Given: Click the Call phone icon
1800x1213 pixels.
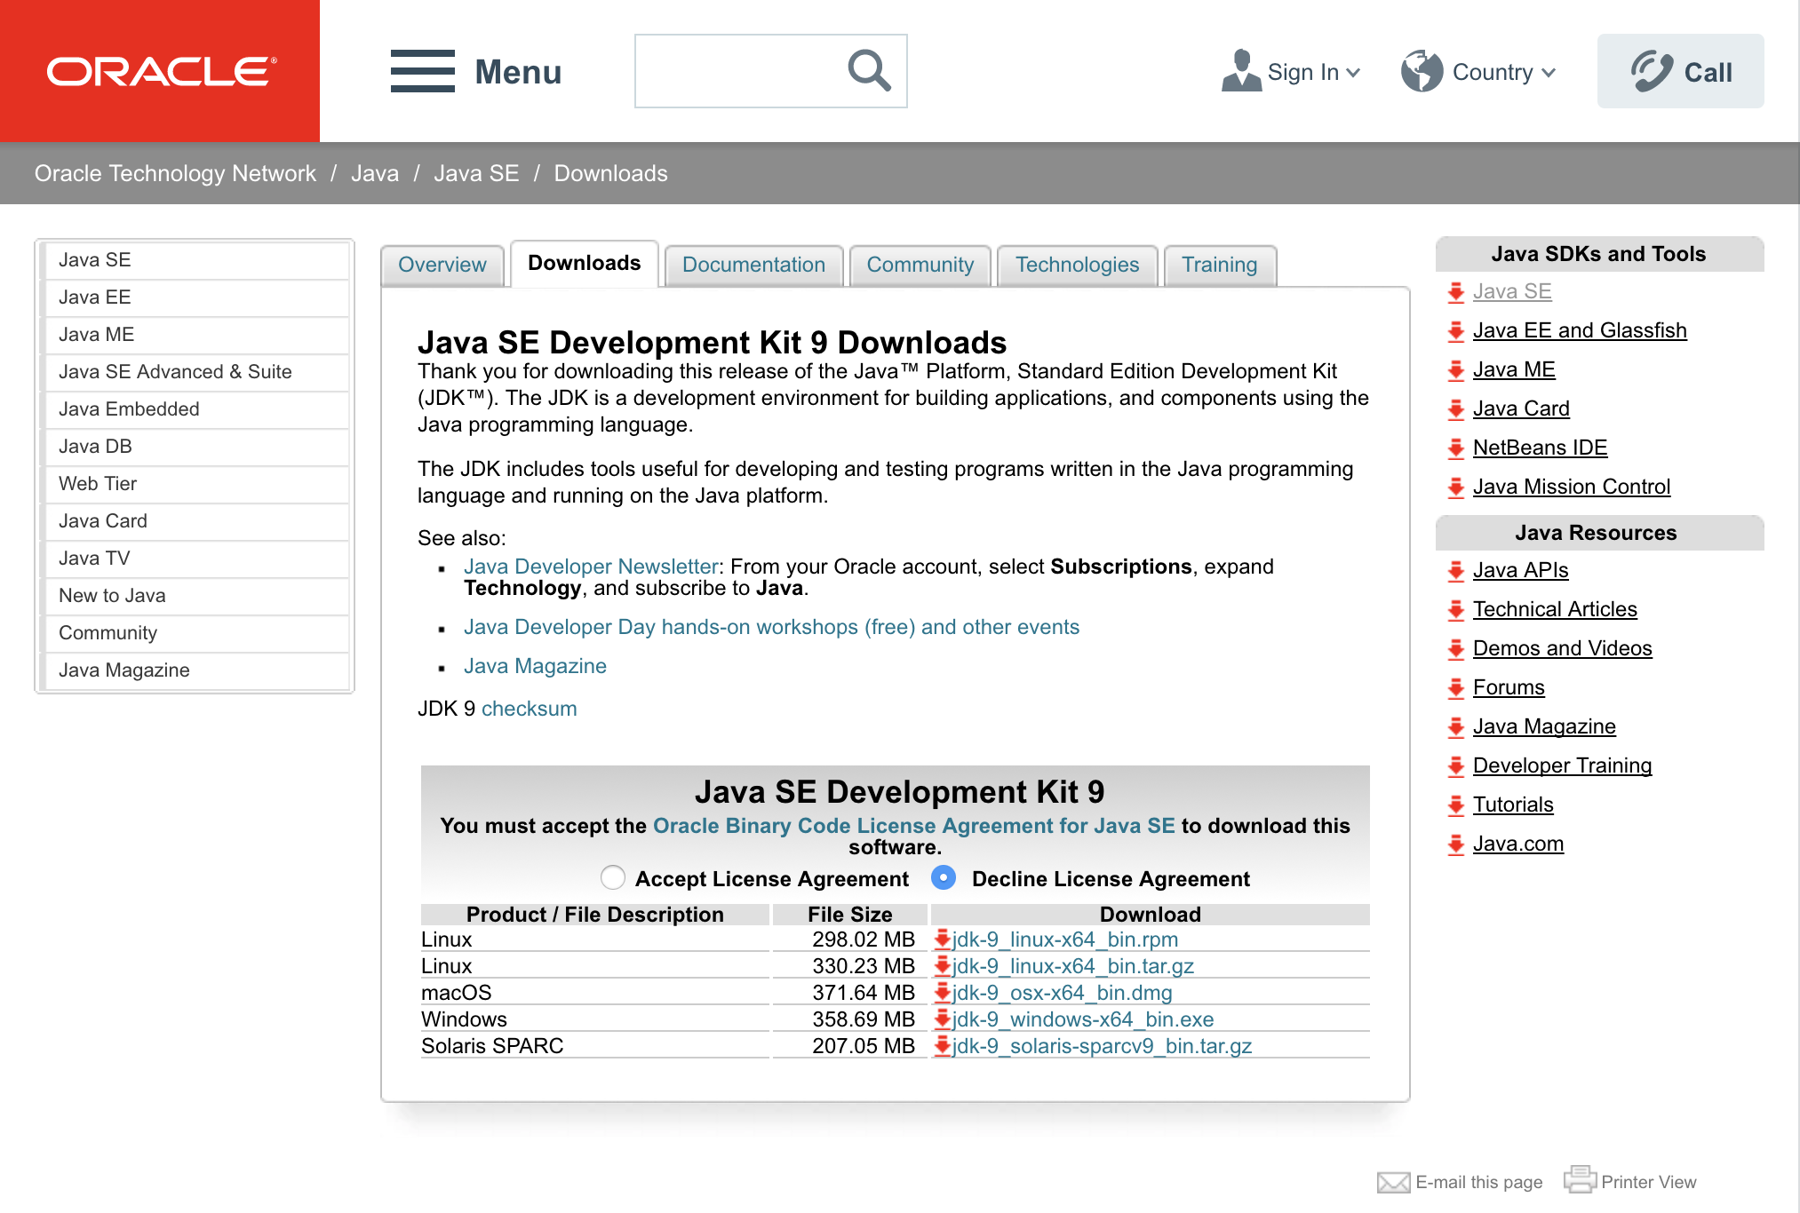Looking at the screenshot, I should coord(1647,72).
